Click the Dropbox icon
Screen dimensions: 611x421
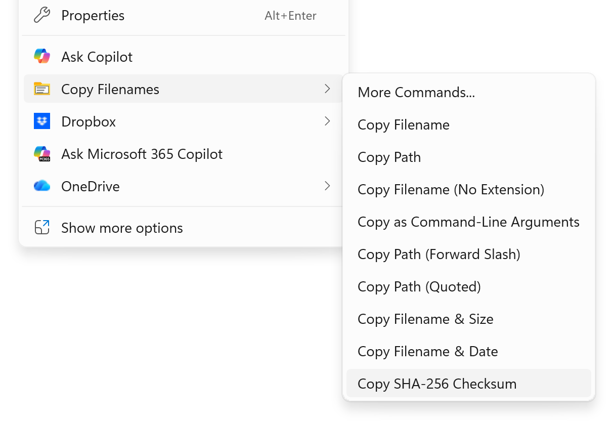[x=42, y=121]
